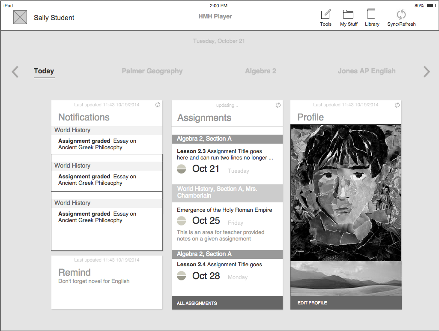
Task: Select the Today tab
Action: [44, 71]
